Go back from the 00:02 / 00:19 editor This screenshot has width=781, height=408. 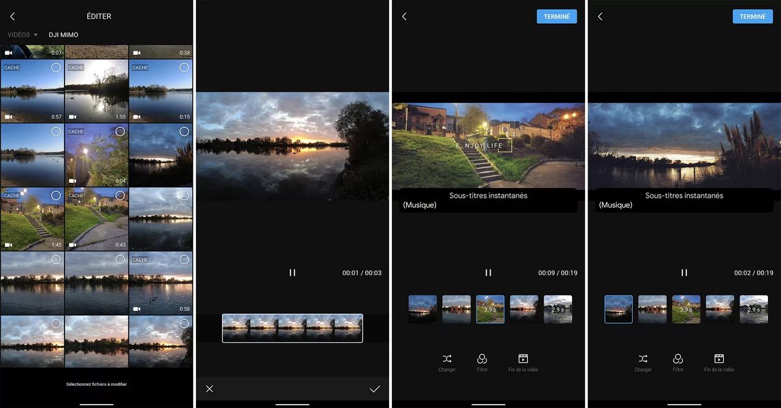pyautogui.click(x=600, y=16)
